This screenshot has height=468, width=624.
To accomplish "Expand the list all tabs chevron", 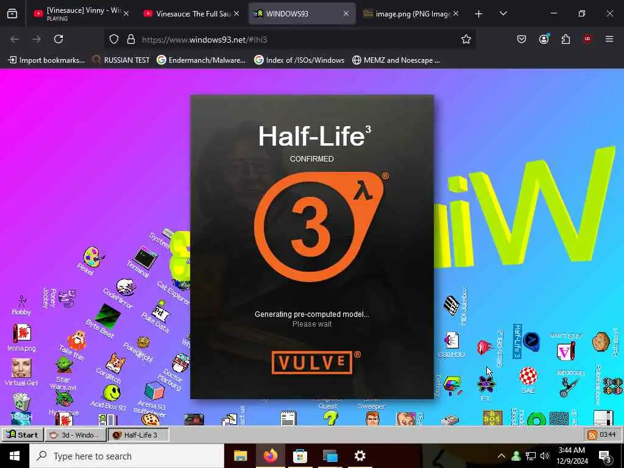I will (x=503, y=13).
